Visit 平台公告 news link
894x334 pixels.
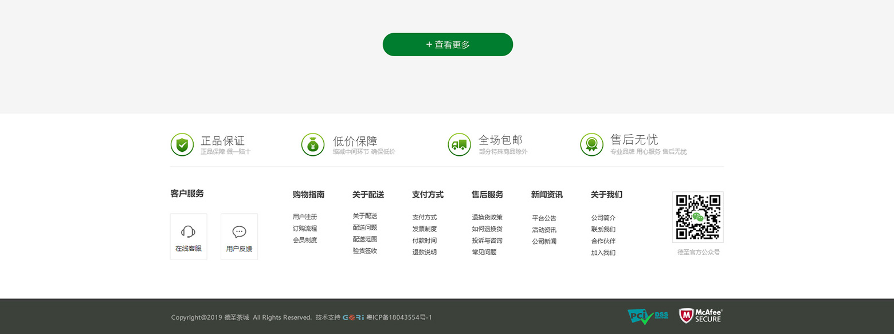pyautogui.click(x=544, y=218)
